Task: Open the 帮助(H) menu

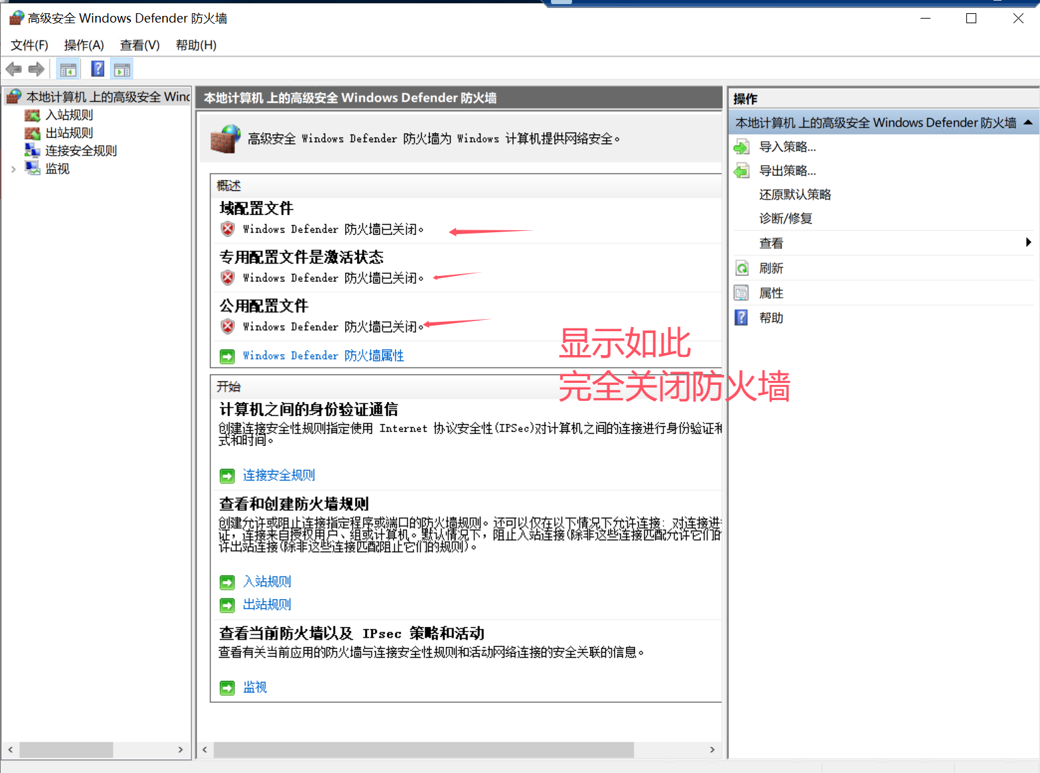Action: click(x=196, y=45)
